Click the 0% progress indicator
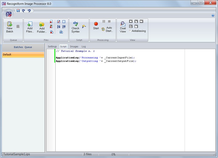The width and height of the screenshot is (218, 158). tap(114, 154)
